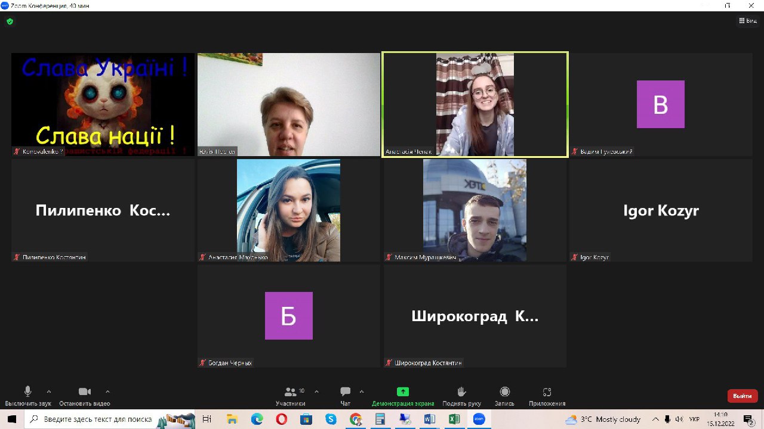Select Анастасия Мазоренко's photo tile
Screen dimensions: 764x429
click(x=289, y=210)
